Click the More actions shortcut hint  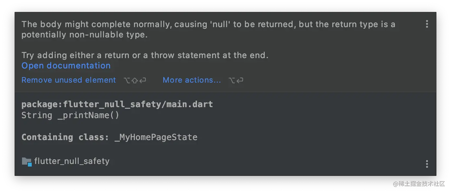coord(236,80)
